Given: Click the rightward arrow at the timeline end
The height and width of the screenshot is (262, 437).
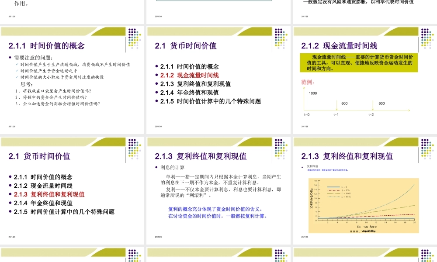Looking at the screenshot, I should [409, 110].
